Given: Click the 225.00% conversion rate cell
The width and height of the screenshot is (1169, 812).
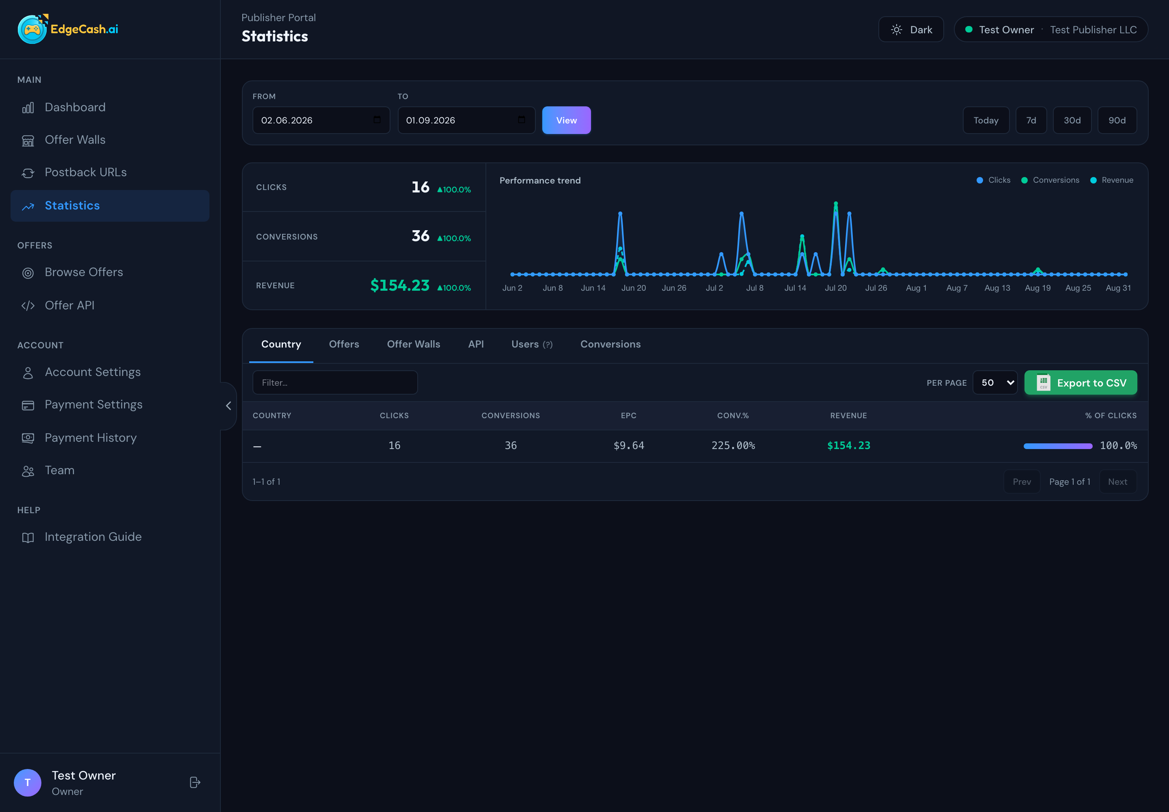Looking at the screenshot, I should 733,446.
